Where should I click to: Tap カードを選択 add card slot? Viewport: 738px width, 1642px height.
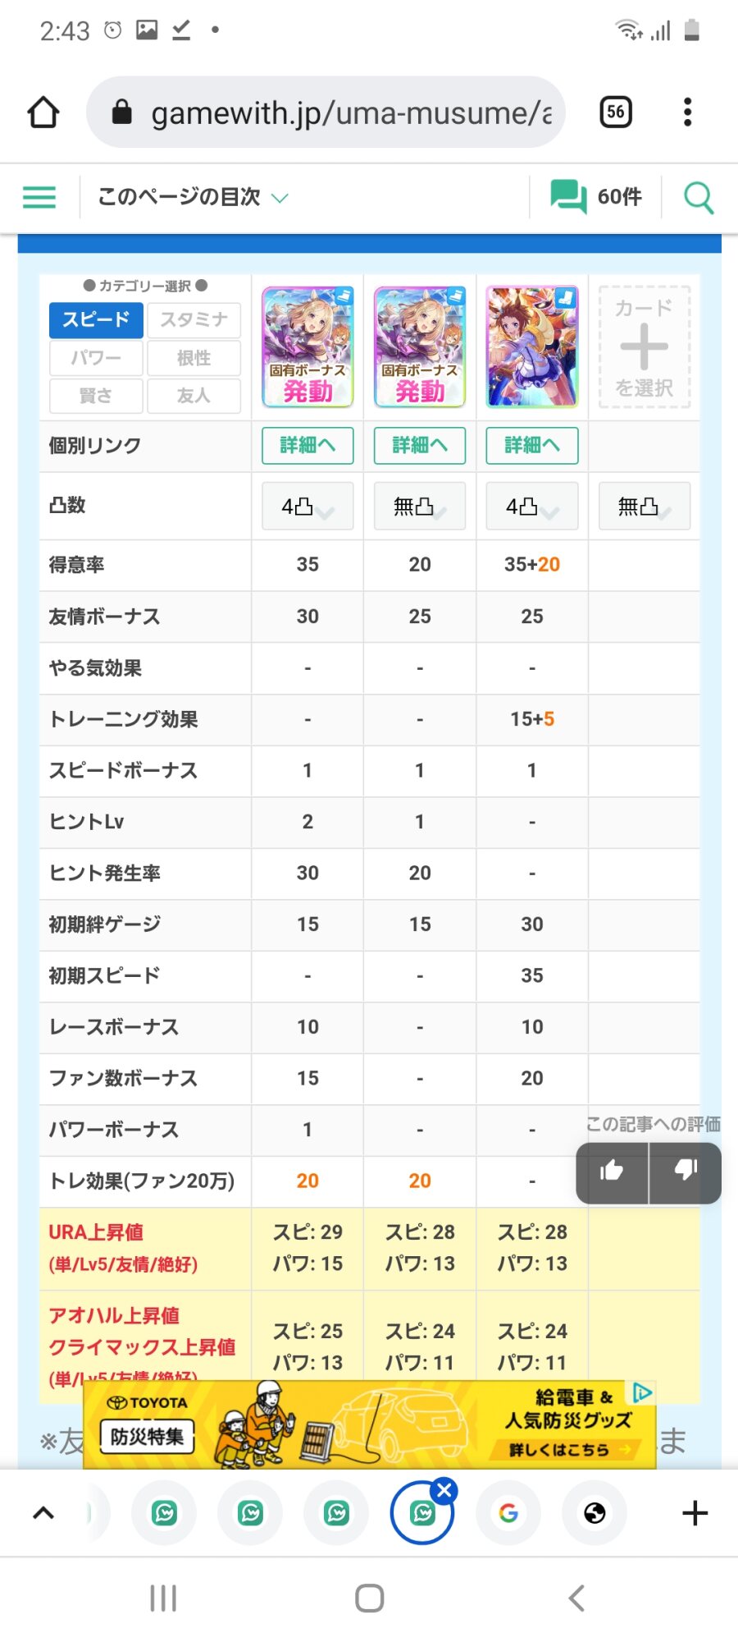(x=644, y=347)
